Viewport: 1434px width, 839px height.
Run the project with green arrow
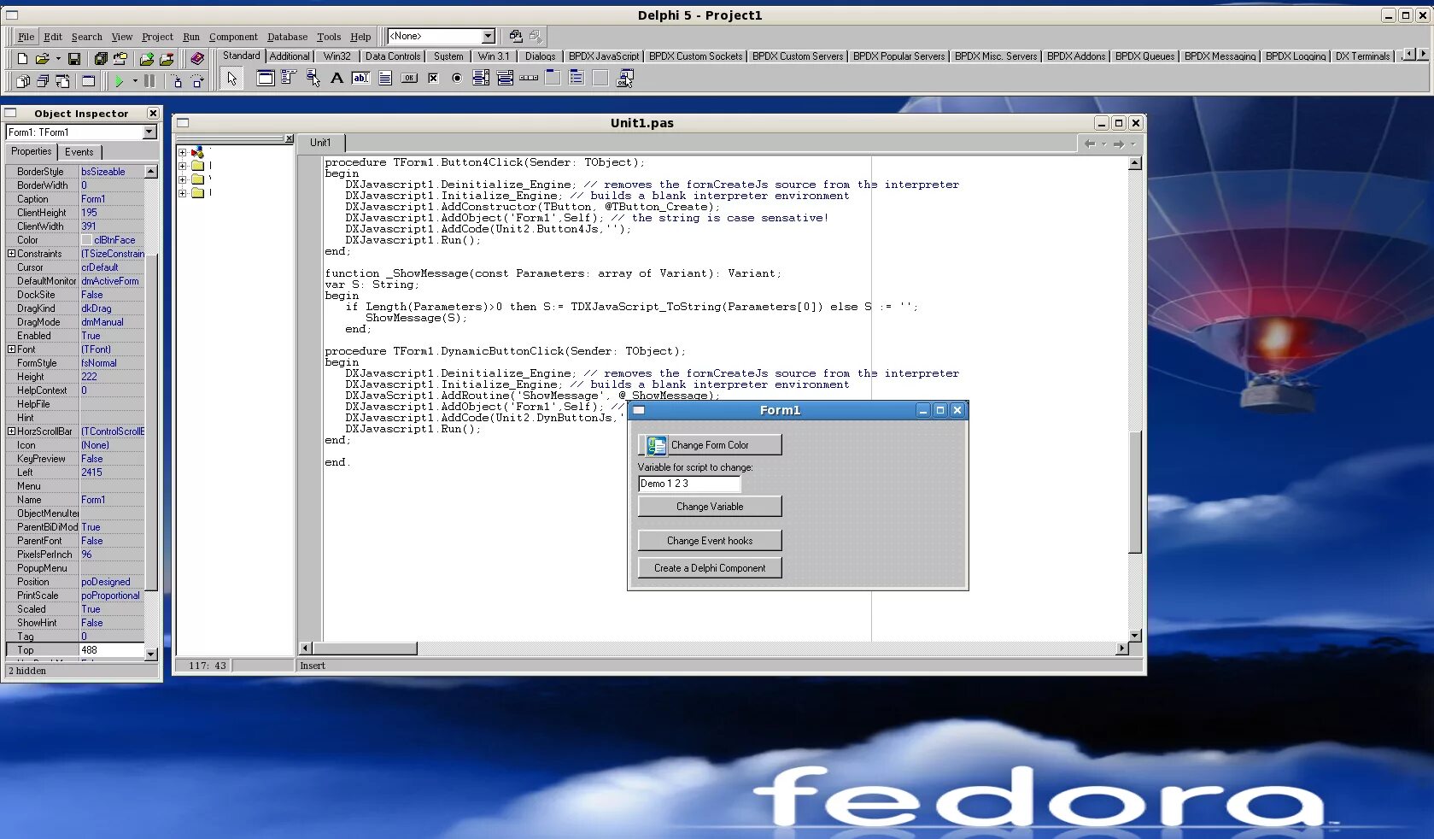point(120,81)
